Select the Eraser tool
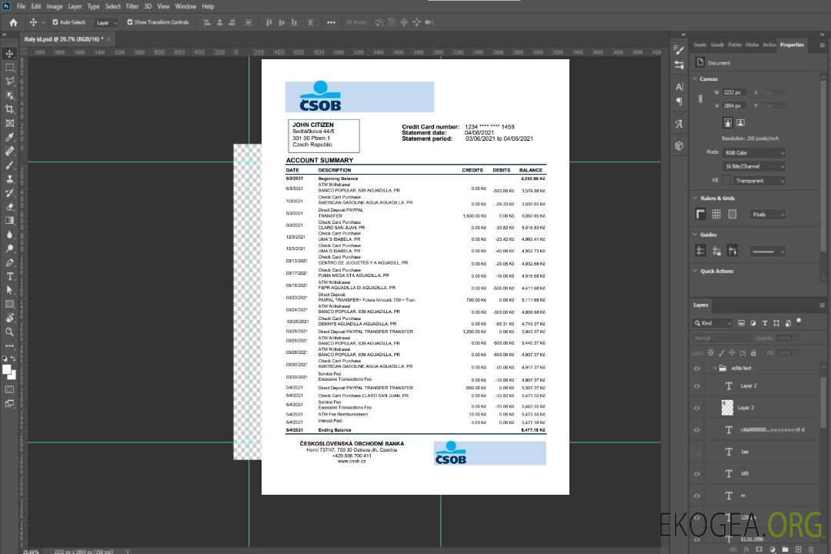This screenshot has height=554, width=831. tap(9, 207)
